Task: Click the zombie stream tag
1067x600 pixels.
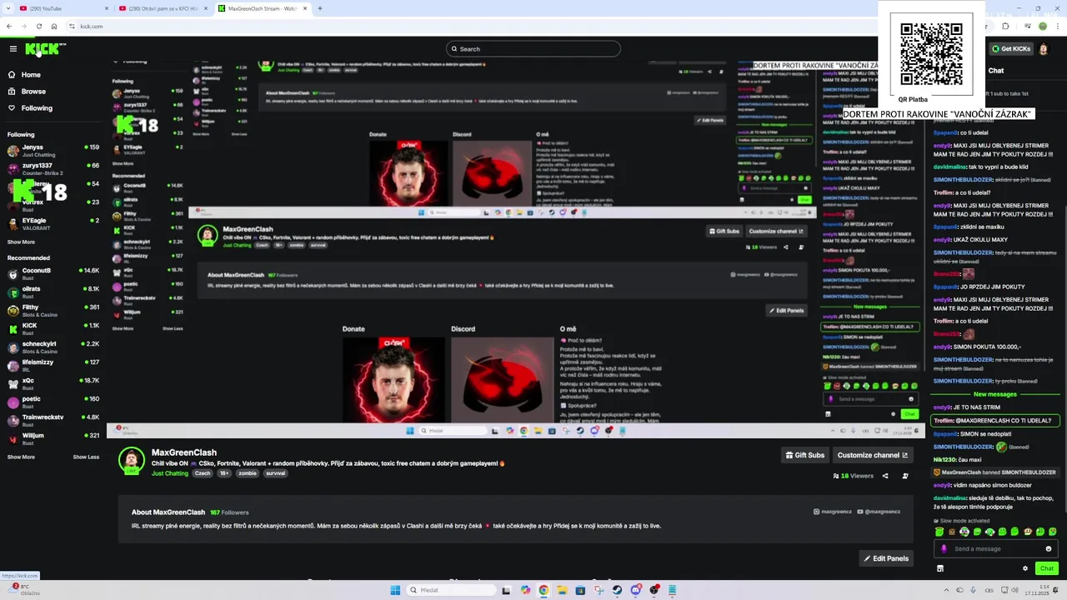Action: (248, 473)
